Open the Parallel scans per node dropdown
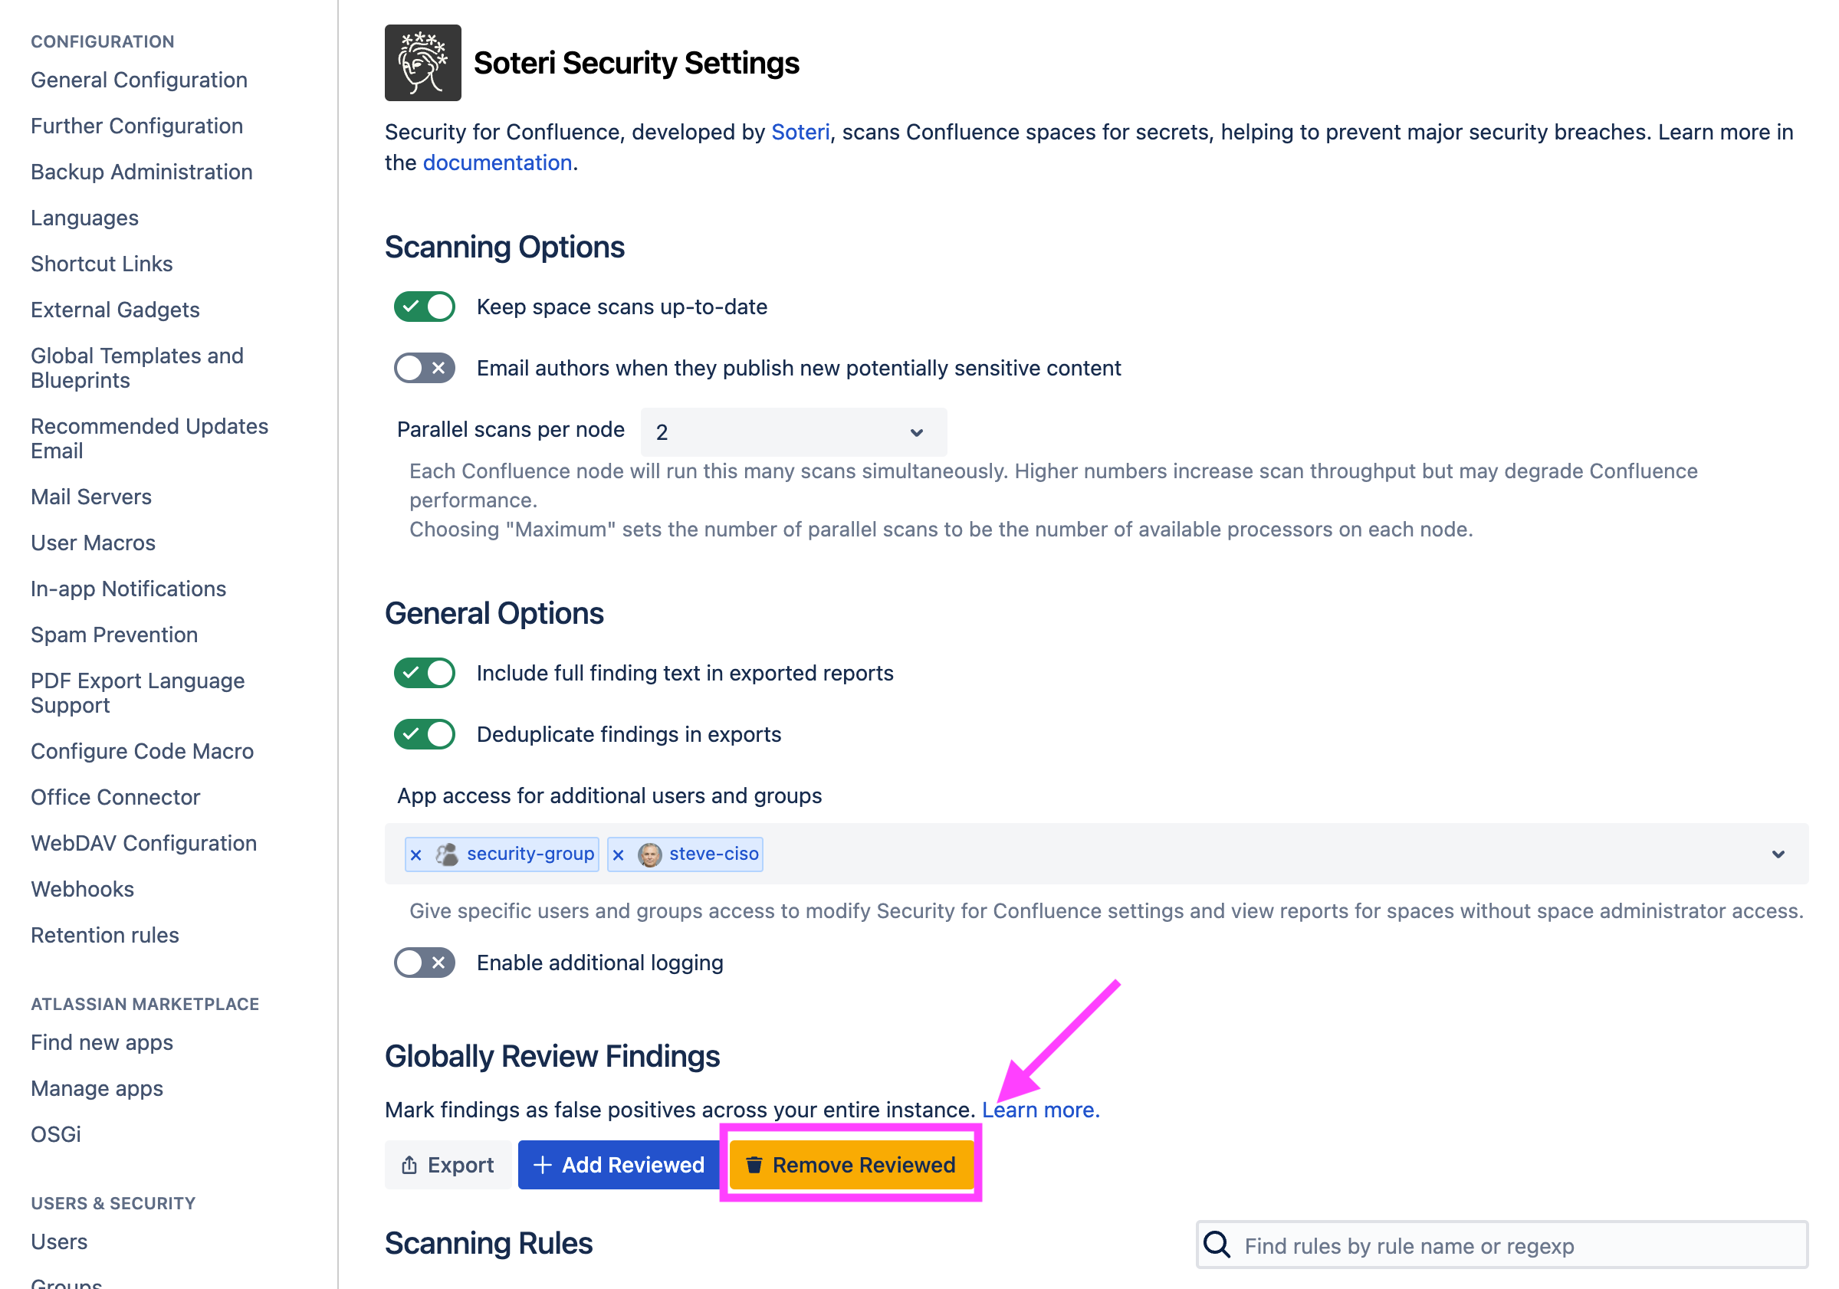This screenshot has width=1839, height=1289. (x=792, y=431)
